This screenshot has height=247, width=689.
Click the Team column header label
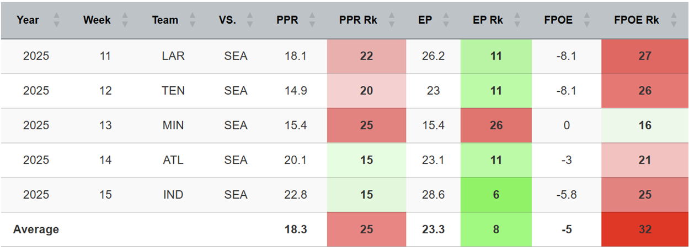coord(165,20)
